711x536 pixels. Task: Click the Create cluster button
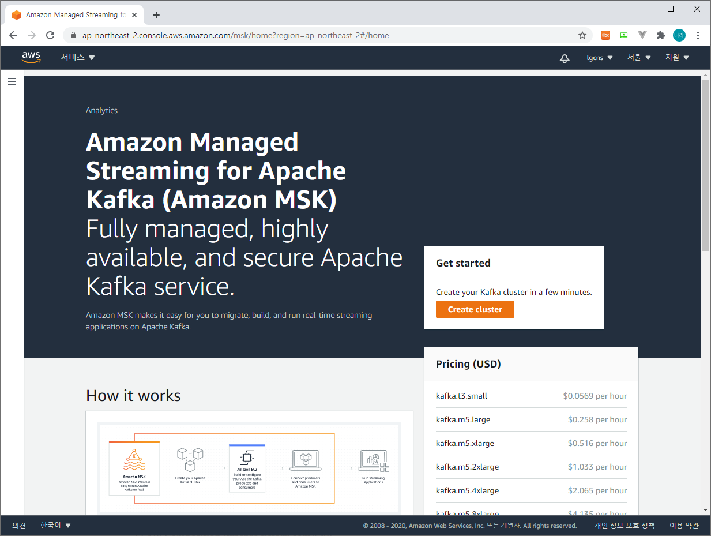coord(475,309)
